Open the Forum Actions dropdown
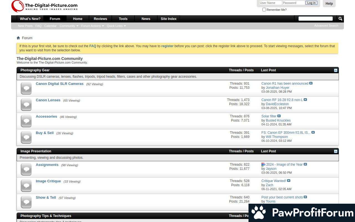This screenshot has width=355, height=222. tap(92, 26)
